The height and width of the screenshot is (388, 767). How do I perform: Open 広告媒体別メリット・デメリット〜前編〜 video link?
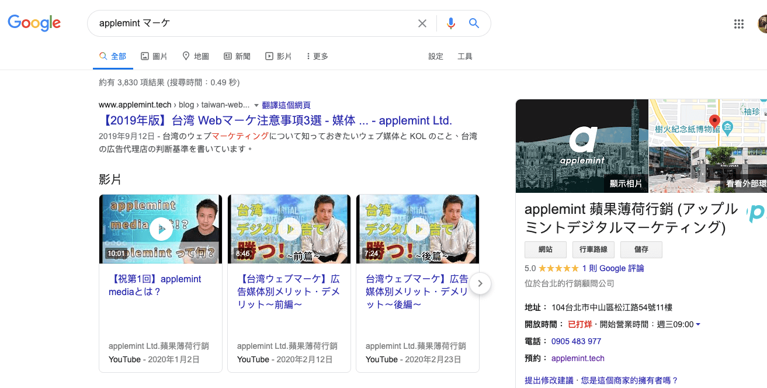(288, 292)
